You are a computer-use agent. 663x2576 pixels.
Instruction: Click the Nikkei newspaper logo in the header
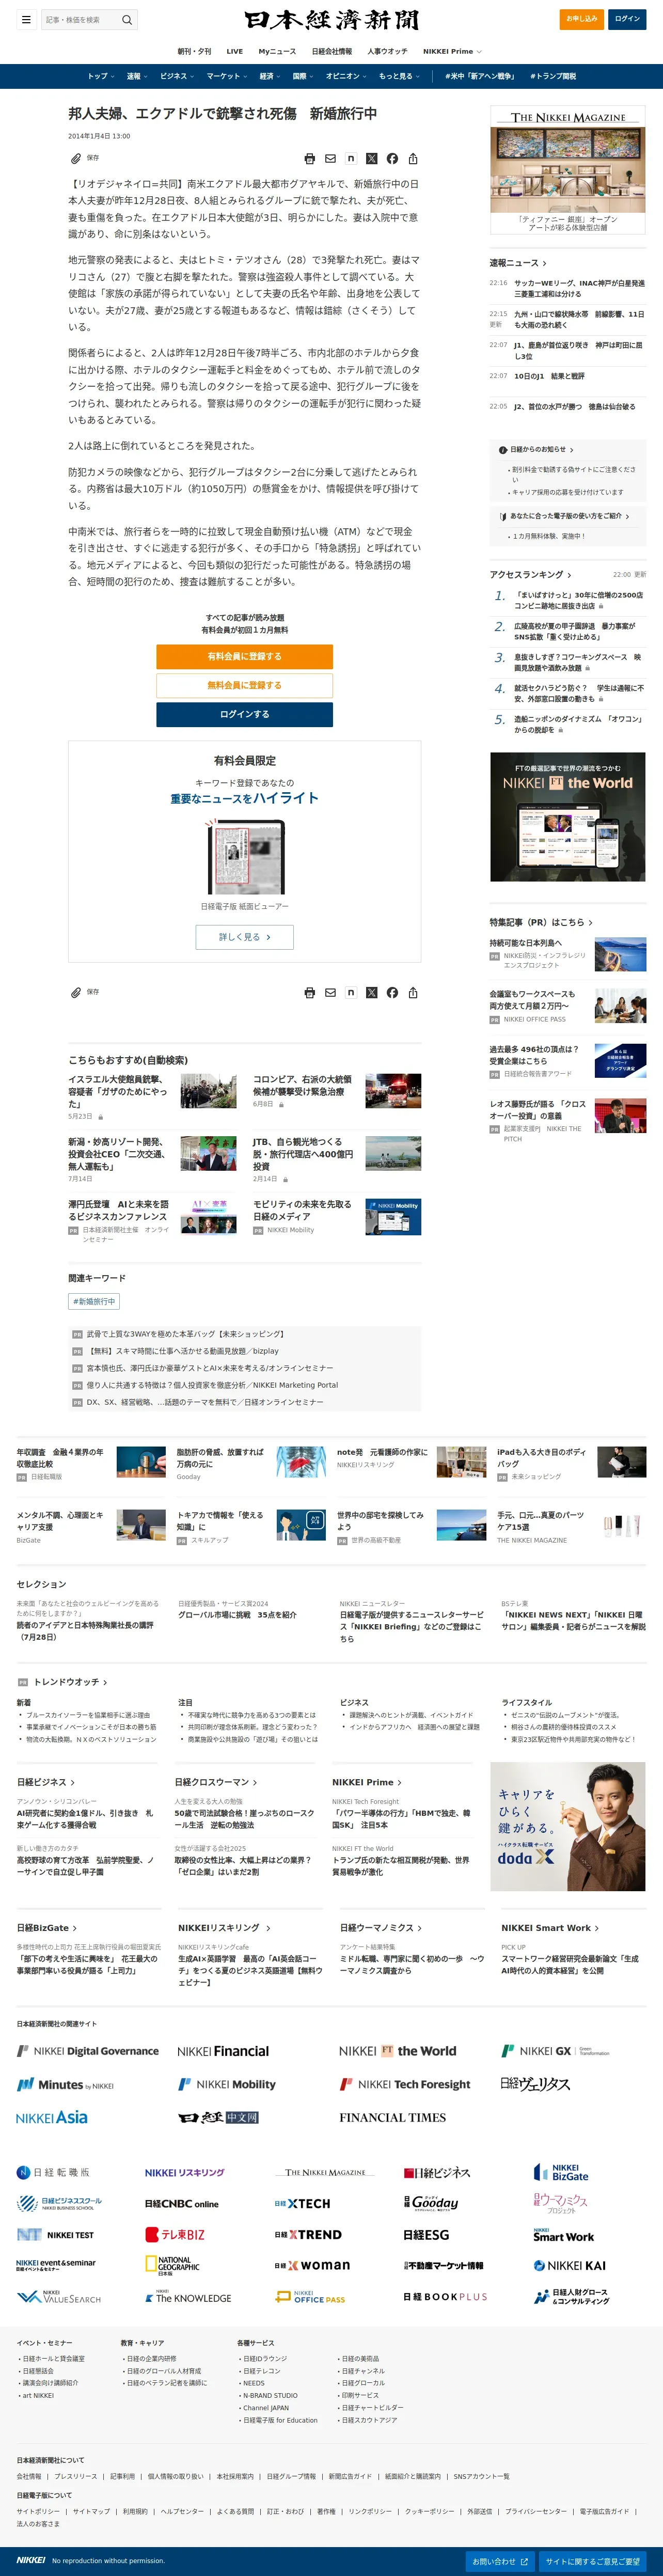pyautogui.click(x=331, y=20)
